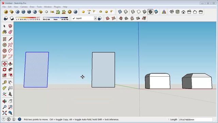Open the Plugins menu
The height and width of the screenshot is (123, 218).
click(x=57, y=7)
